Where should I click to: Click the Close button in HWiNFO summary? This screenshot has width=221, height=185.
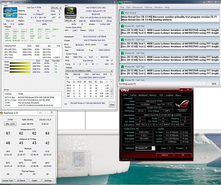(112, 105)
